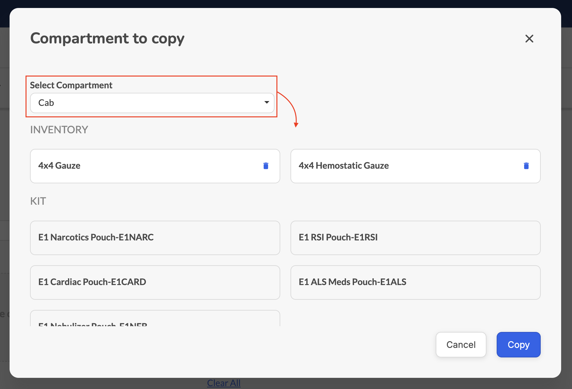Screen dimensions: 572x389
Task: Click the Select Compartment label
Action: pos(71,85)
